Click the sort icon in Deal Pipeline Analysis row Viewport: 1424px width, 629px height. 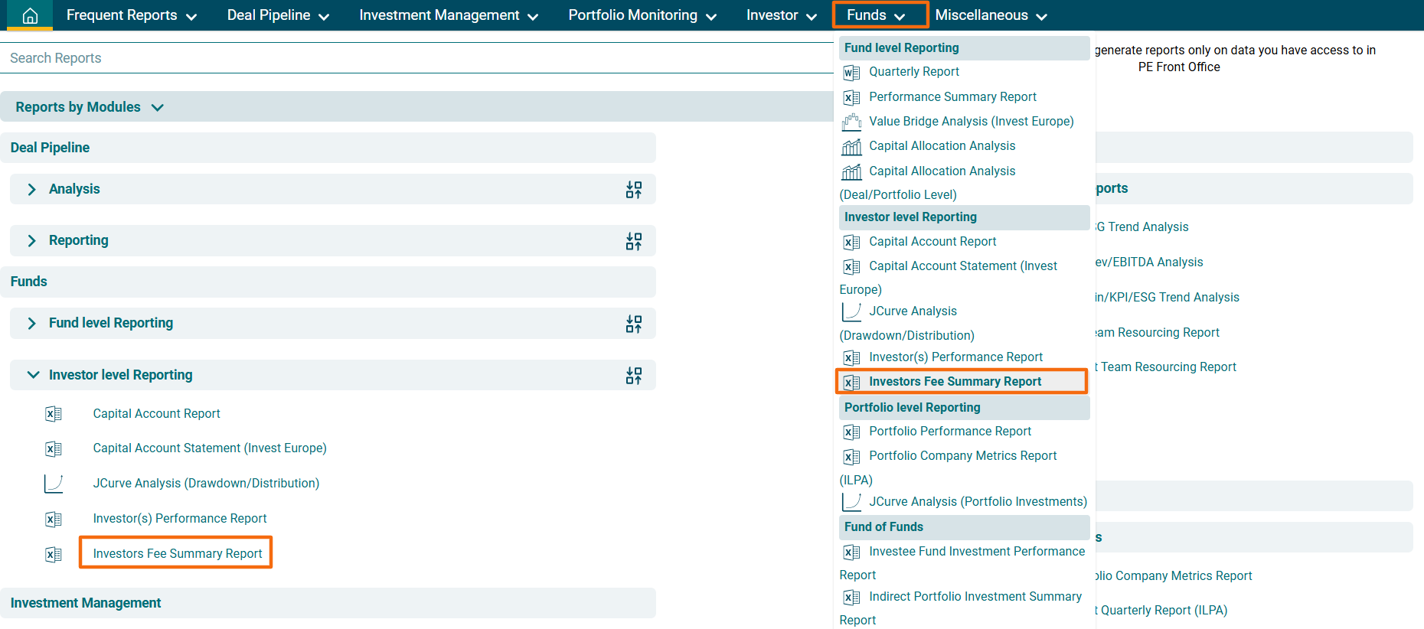coord(633,190)
